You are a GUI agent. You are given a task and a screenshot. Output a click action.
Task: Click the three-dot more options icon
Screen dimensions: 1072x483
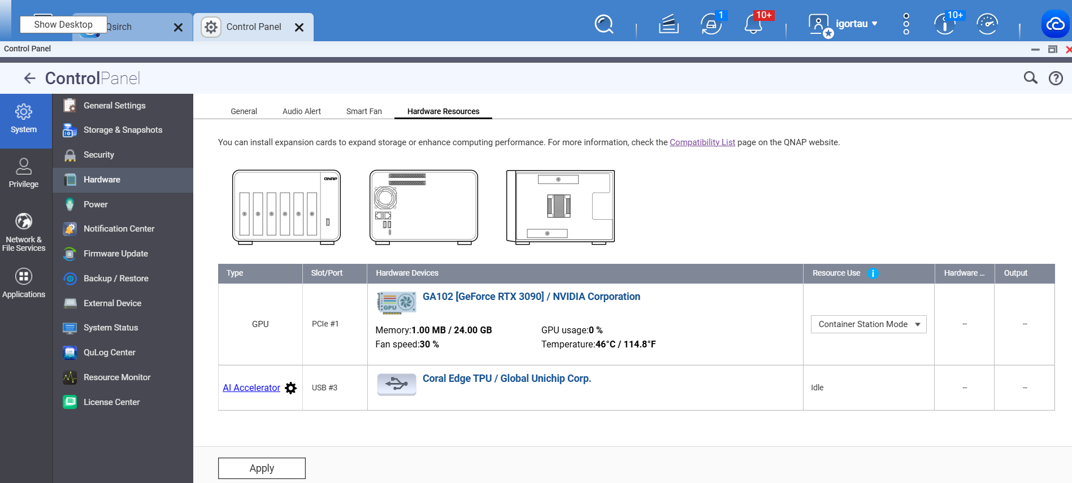906,24
